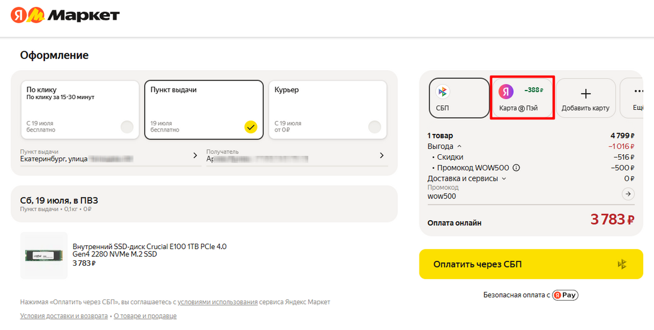
Task: Select Курьер delivery option
Action: 328,110
